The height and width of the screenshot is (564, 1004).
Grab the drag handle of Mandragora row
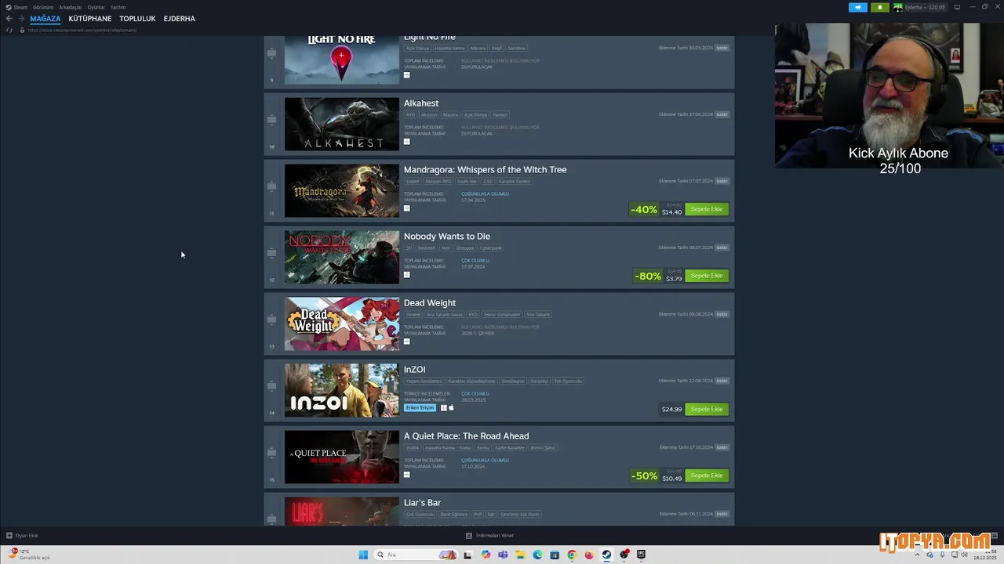(x=271, y=186)
